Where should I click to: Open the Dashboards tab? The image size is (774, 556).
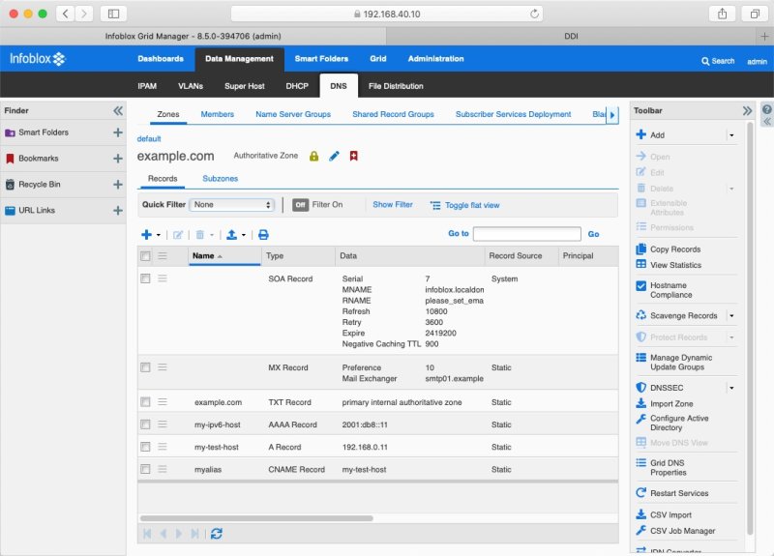coord(161,59)
